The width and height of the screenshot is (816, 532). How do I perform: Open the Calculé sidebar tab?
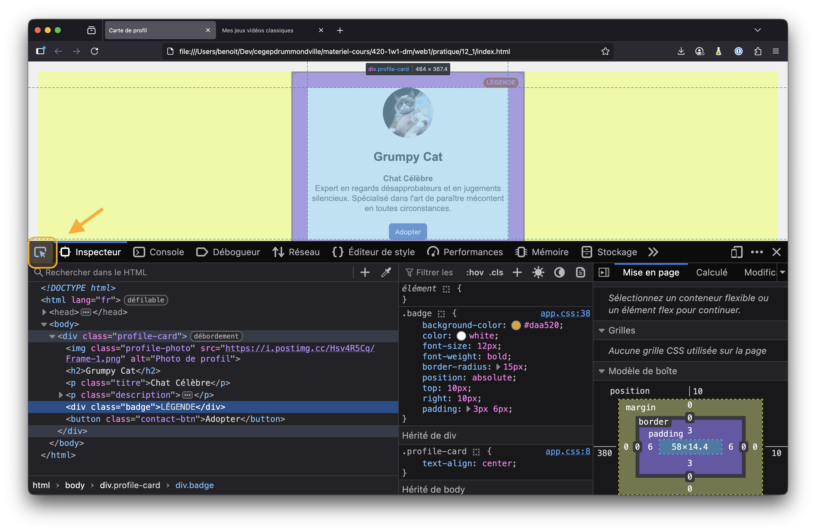[711, 272]
